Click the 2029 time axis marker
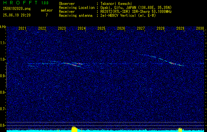The height and width of the screenshot is (132, 207). coord(180,28)
